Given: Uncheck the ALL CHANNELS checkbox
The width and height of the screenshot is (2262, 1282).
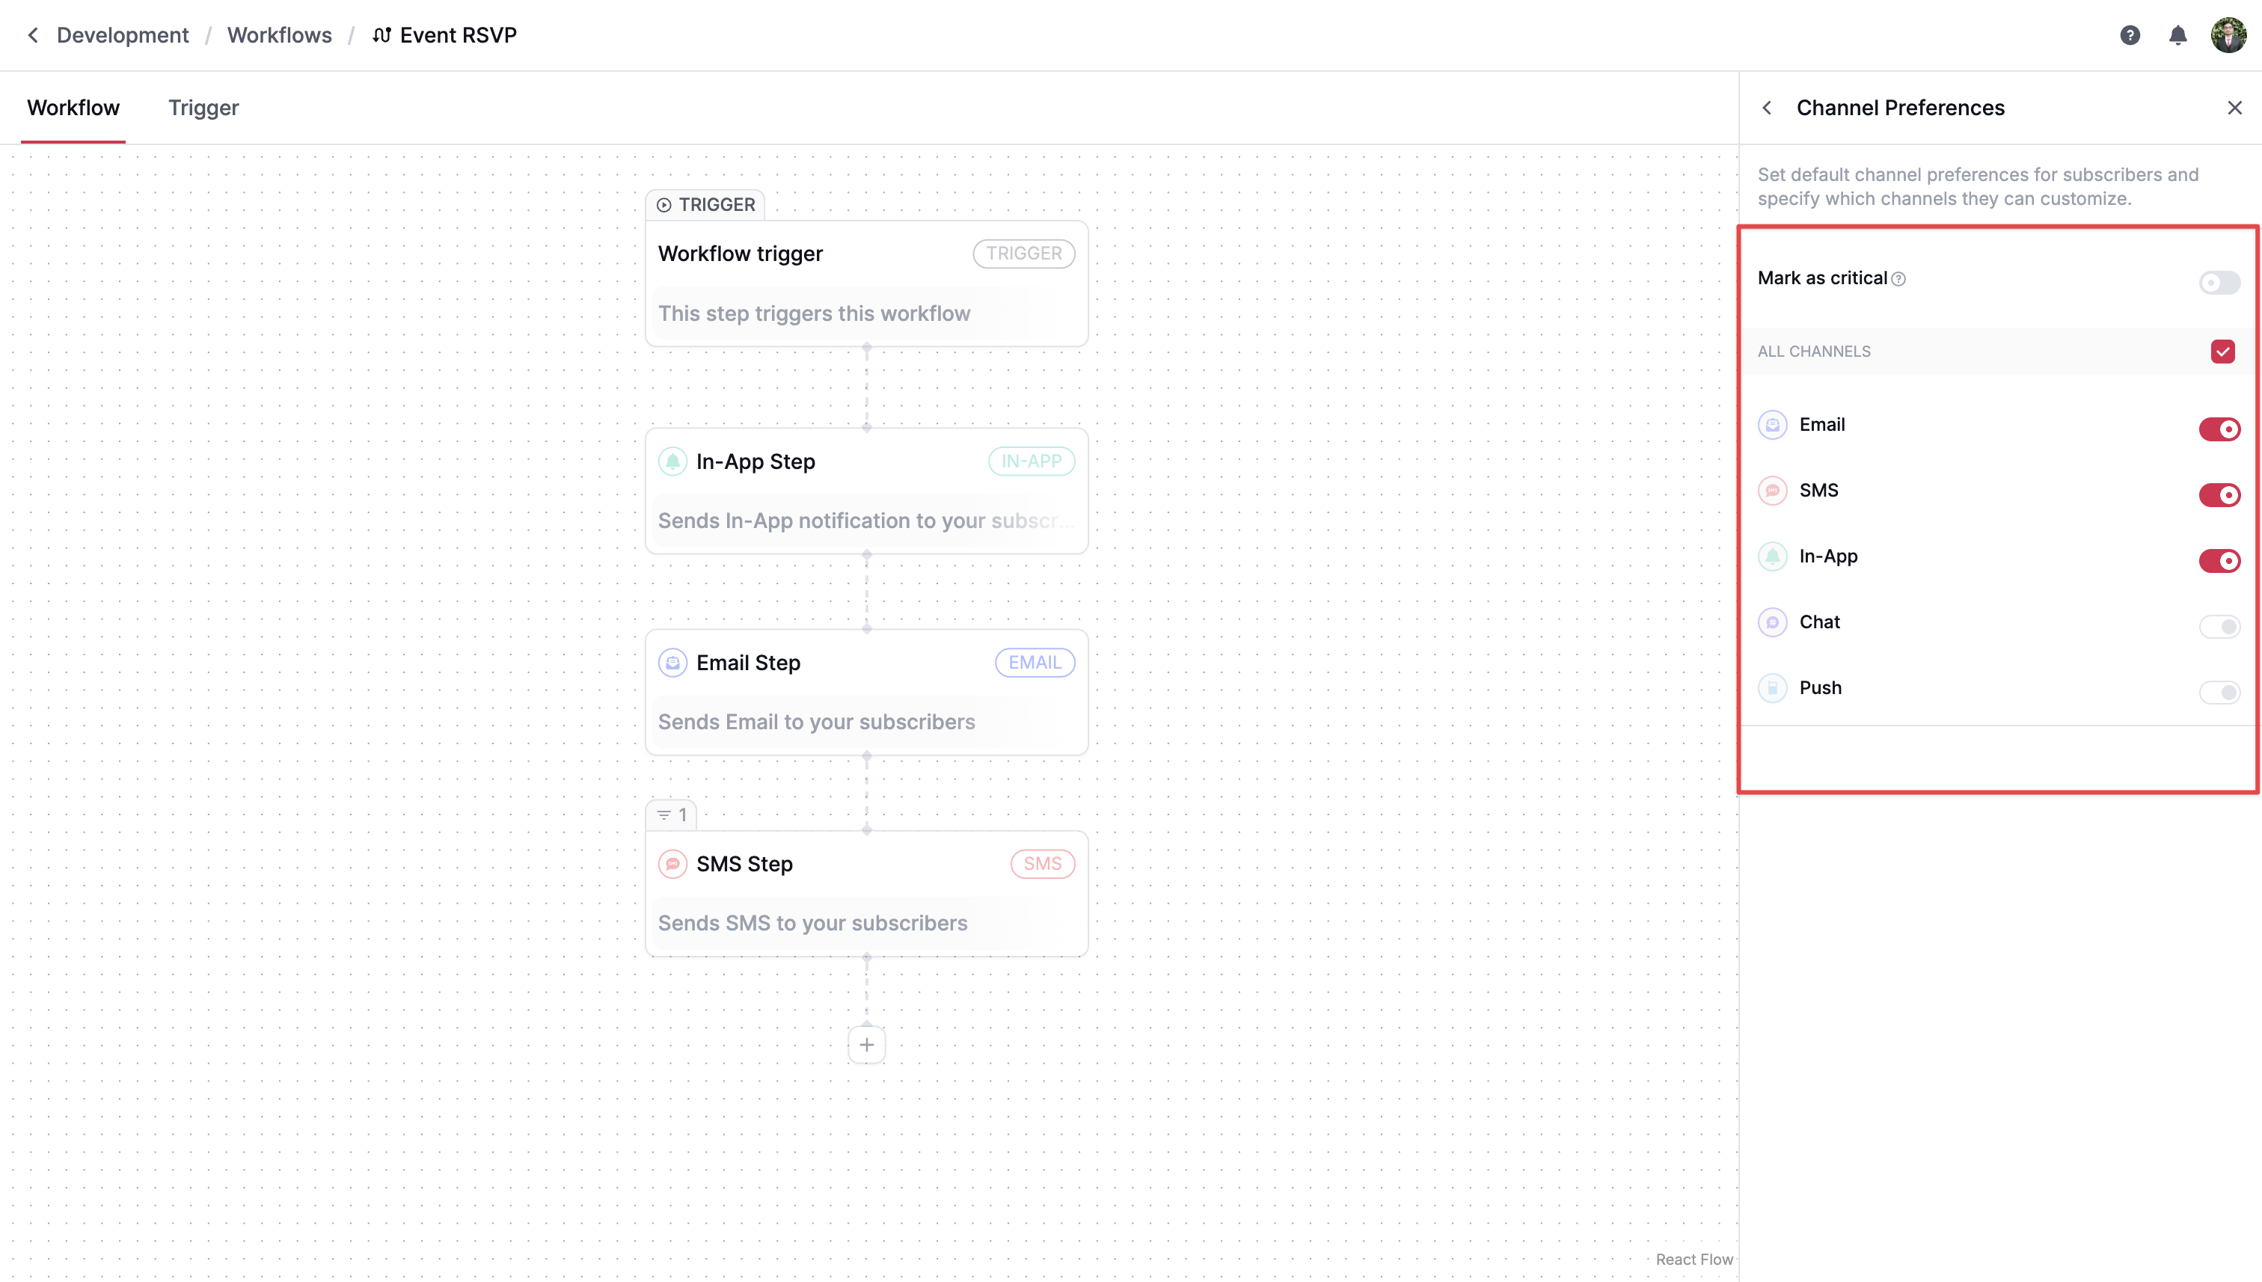Looking at the screenshot, I should (x=2224, y=351).
